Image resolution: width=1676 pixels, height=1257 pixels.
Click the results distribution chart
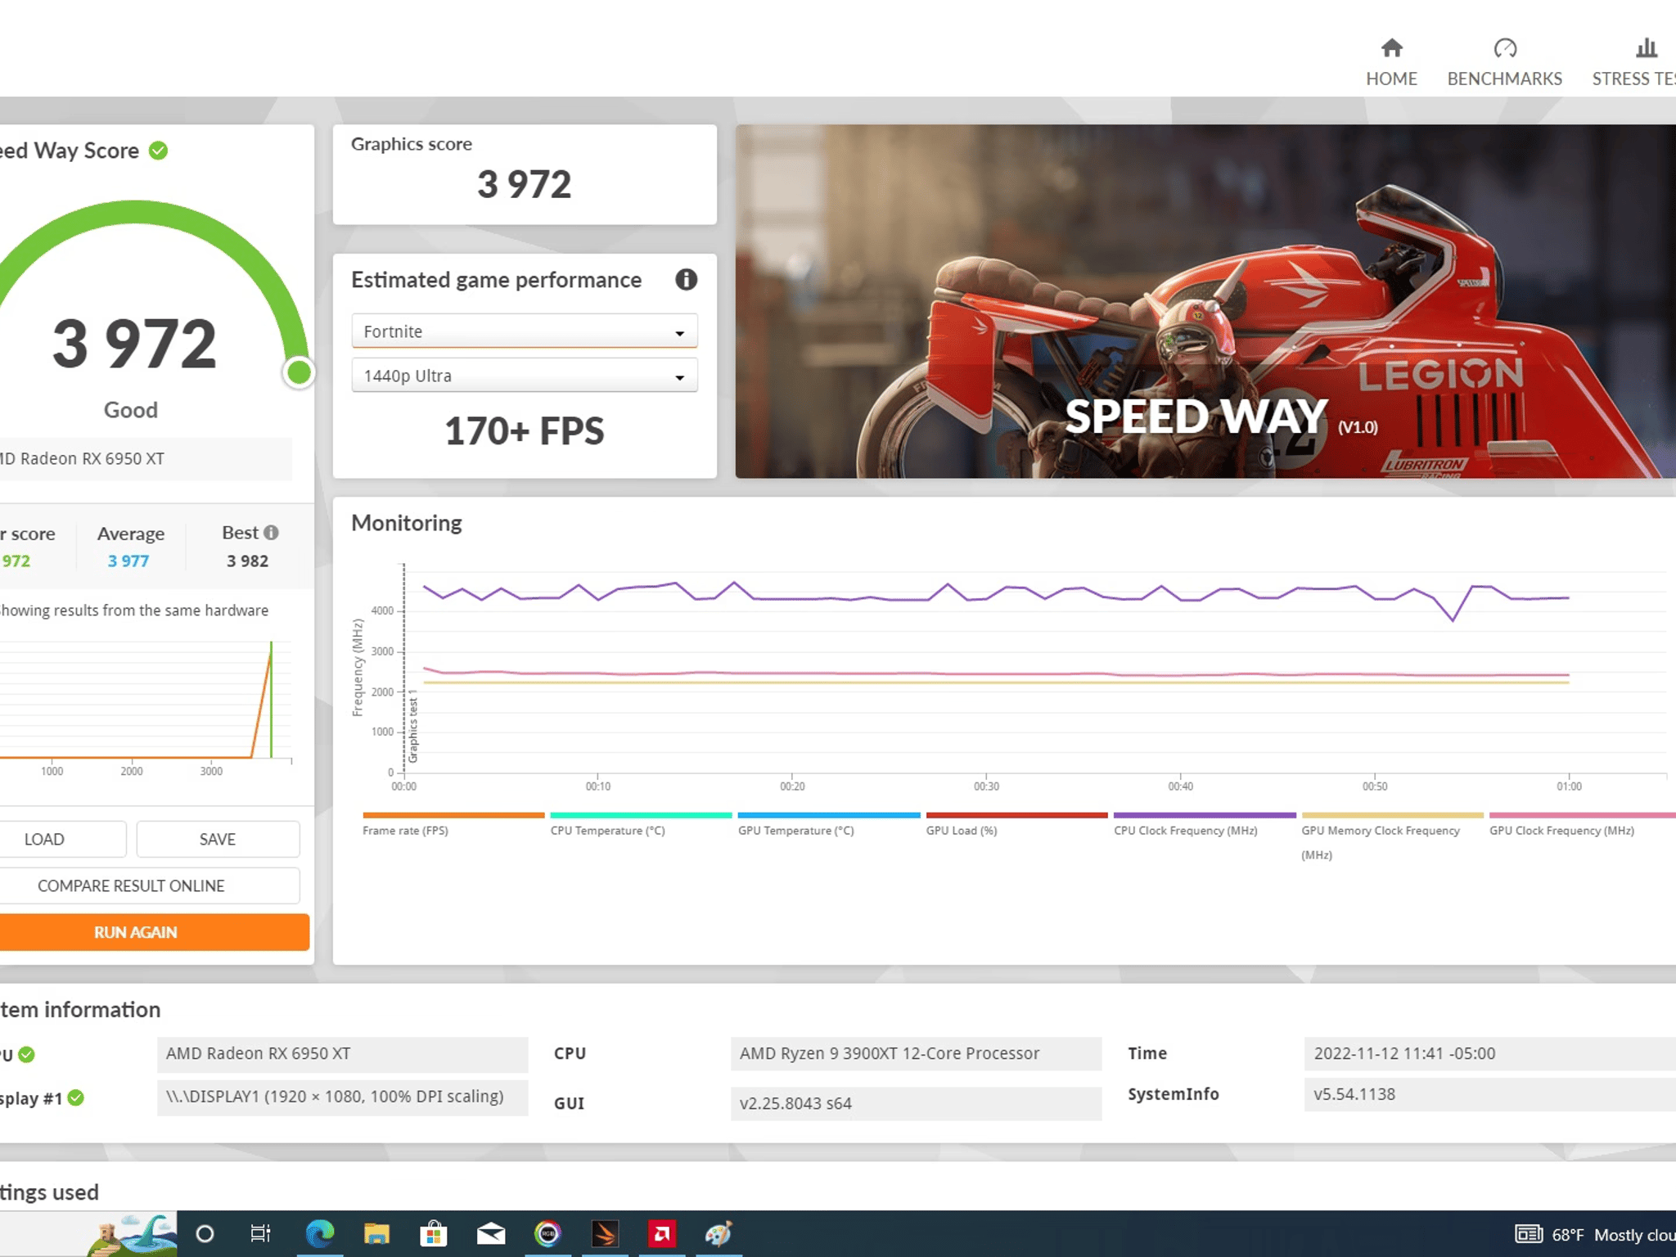tap(146, 705)
